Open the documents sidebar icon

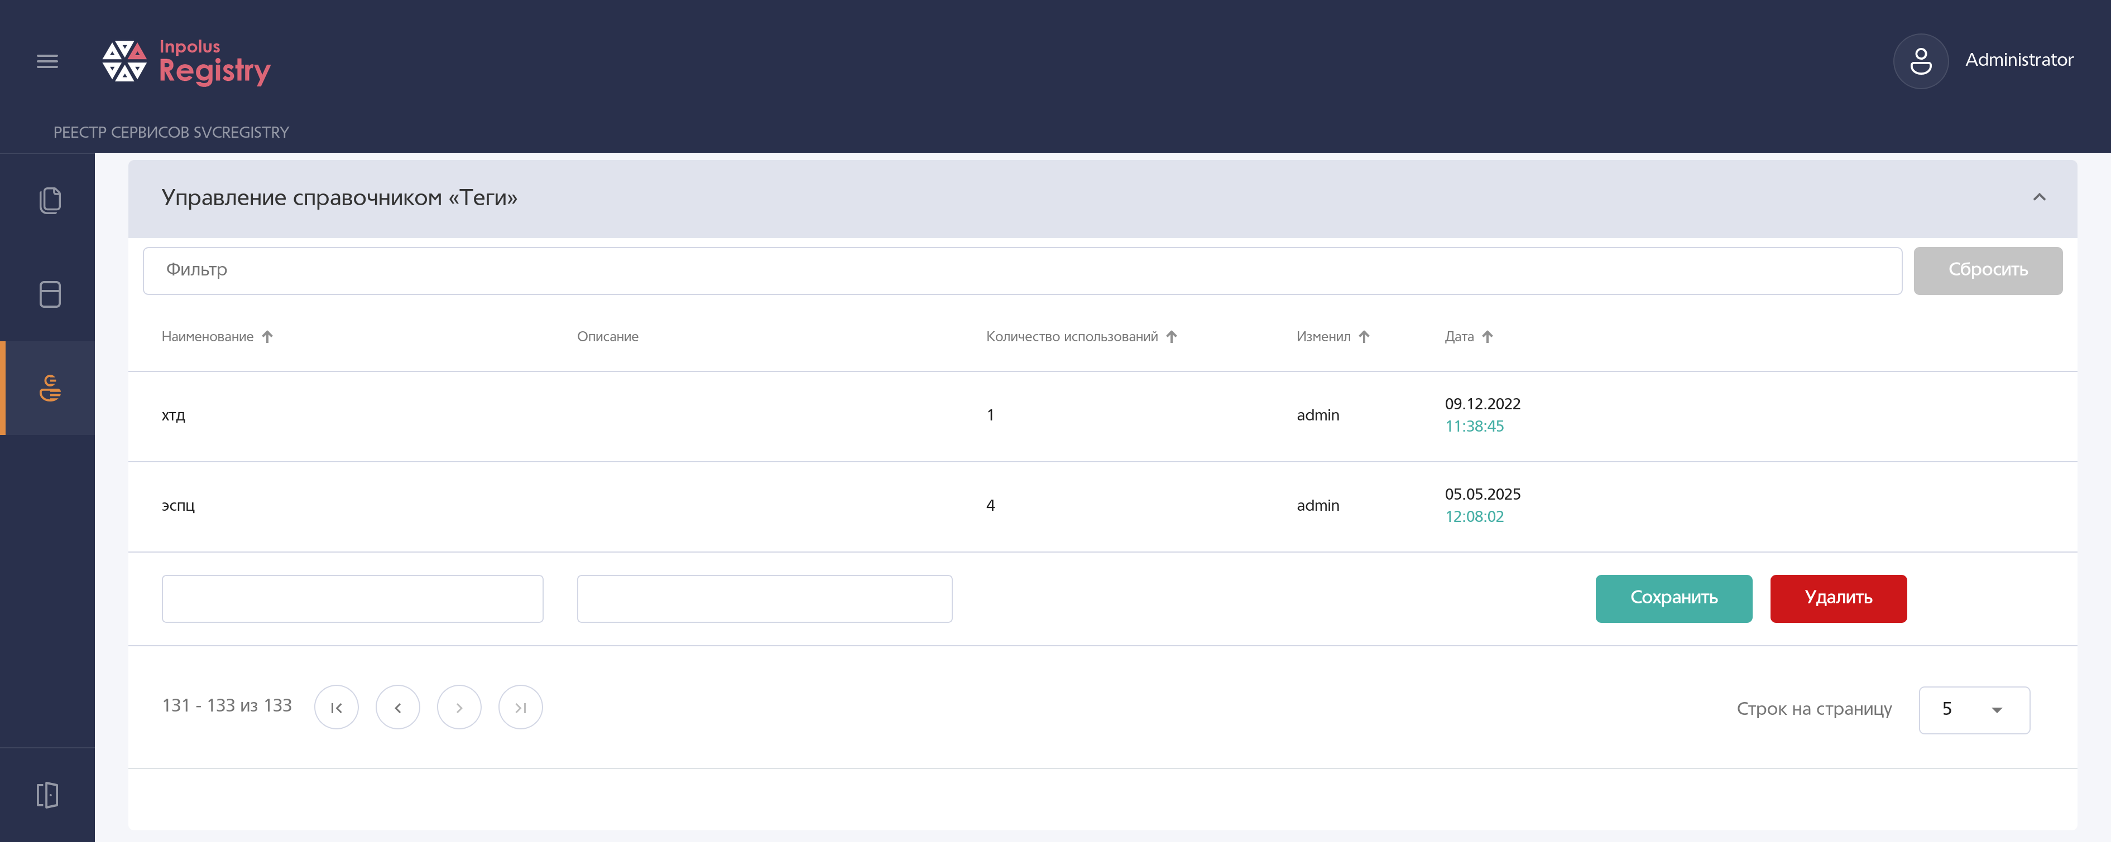click(x=50, y=200)
